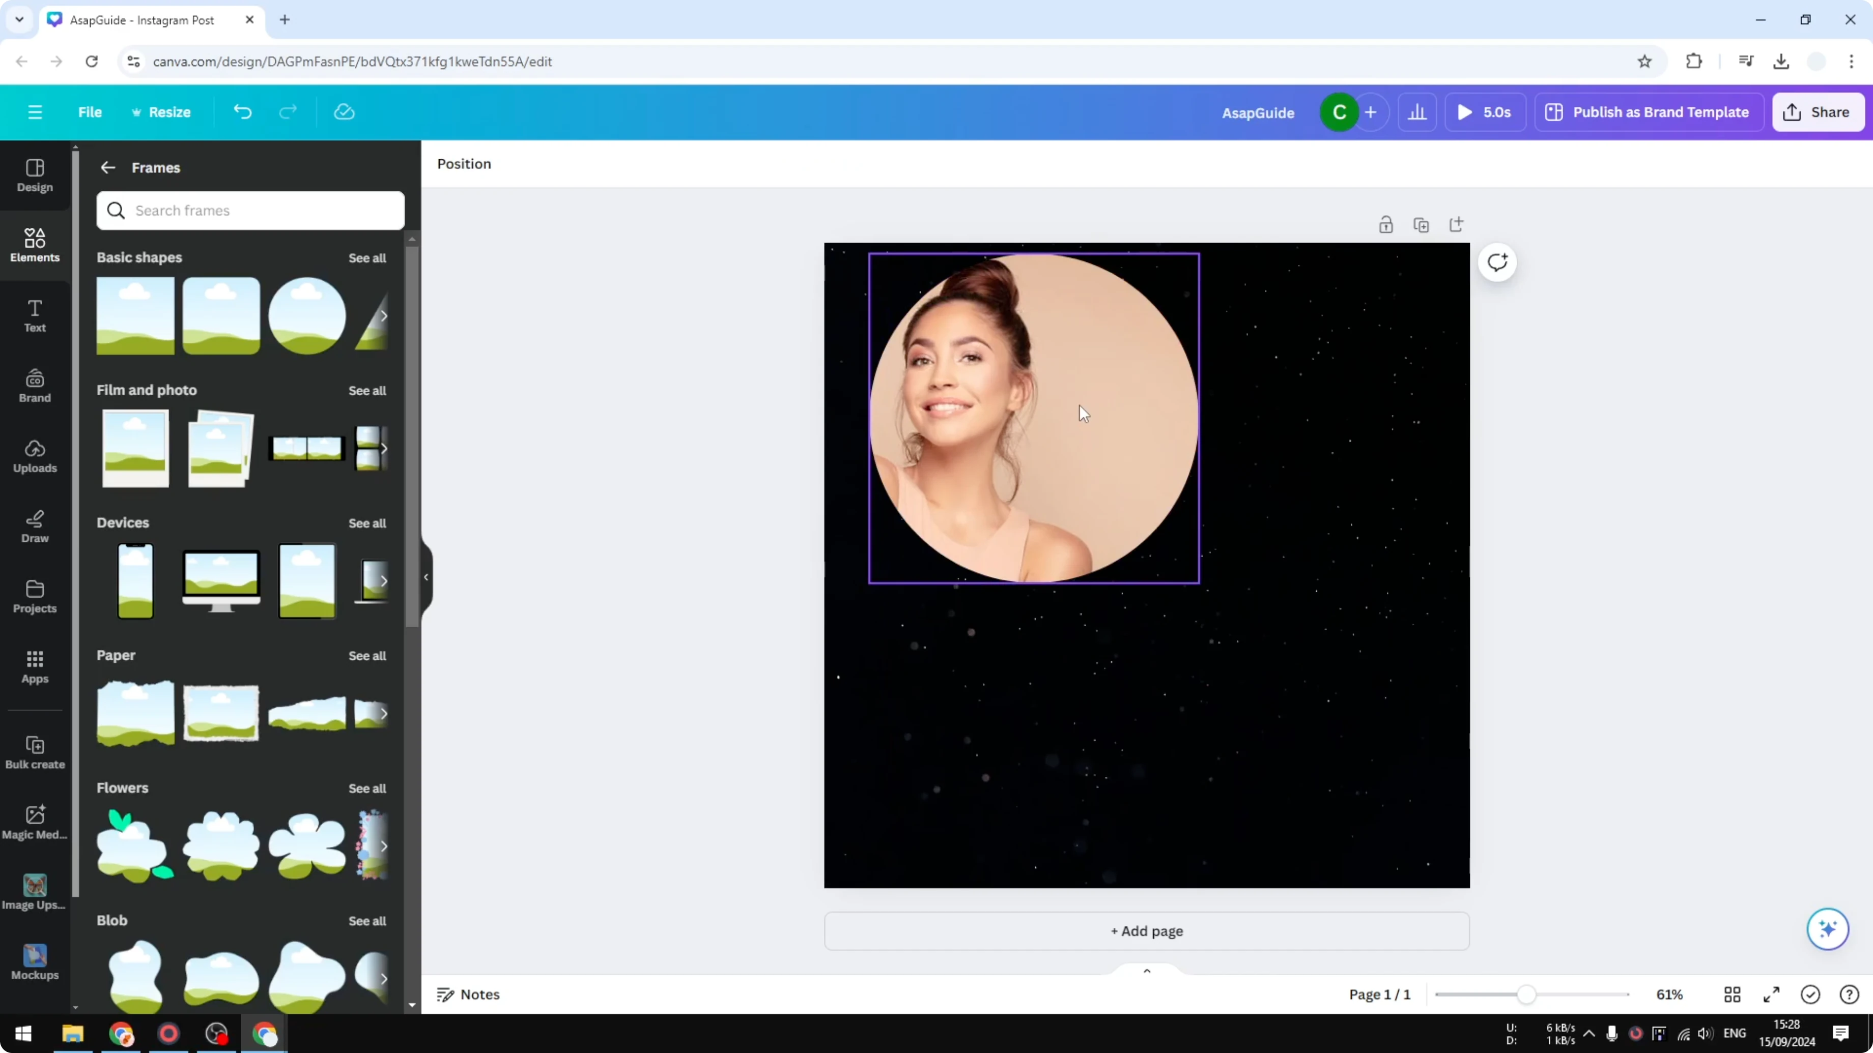The height and width of the screenshot is (1053, 1873).
Task: Click the add page icon above canvas
Action: click(1456, 224)
